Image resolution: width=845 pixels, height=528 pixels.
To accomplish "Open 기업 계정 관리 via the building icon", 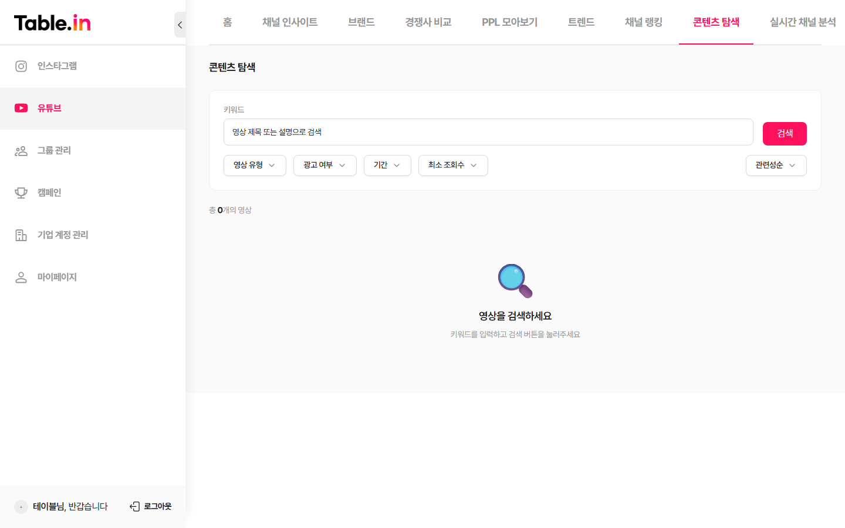I will 21,235.
